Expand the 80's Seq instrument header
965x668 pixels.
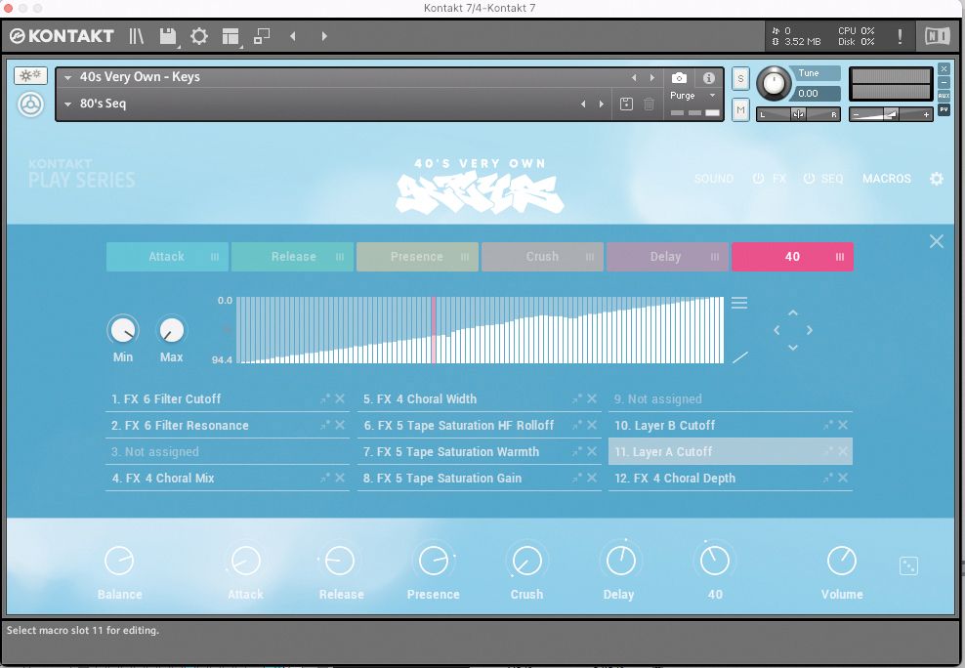pyautogui.click(x=67, y=104)
